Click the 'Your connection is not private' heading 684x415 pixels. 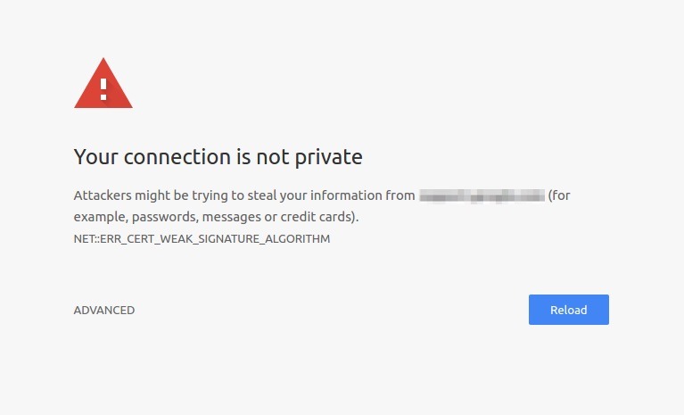tap(218, 157)
